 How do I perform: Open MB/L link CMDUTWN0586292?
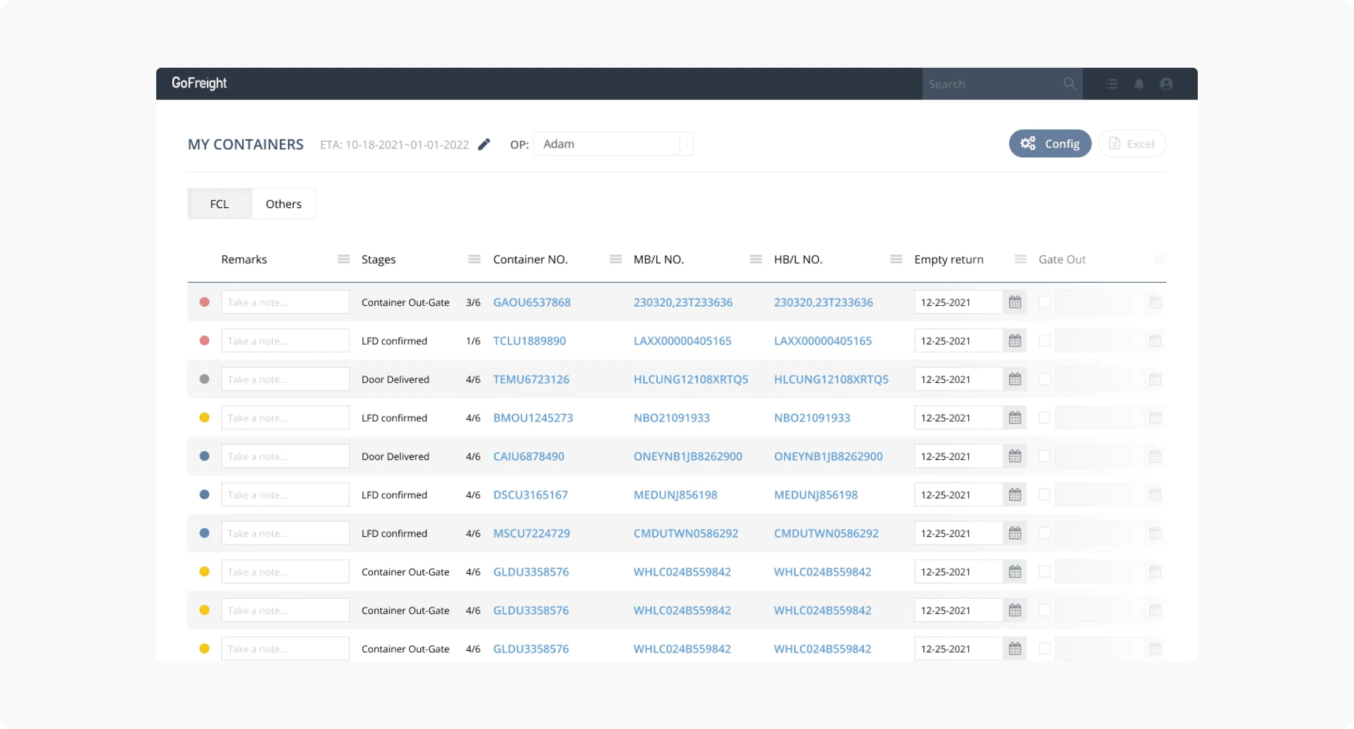[685, 533]
